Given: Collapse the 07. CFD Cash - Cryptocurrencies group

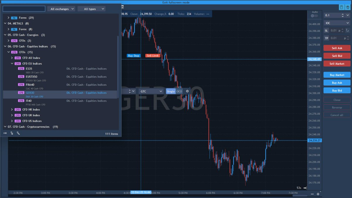Looking at the screenshot, I should [5, 127].
